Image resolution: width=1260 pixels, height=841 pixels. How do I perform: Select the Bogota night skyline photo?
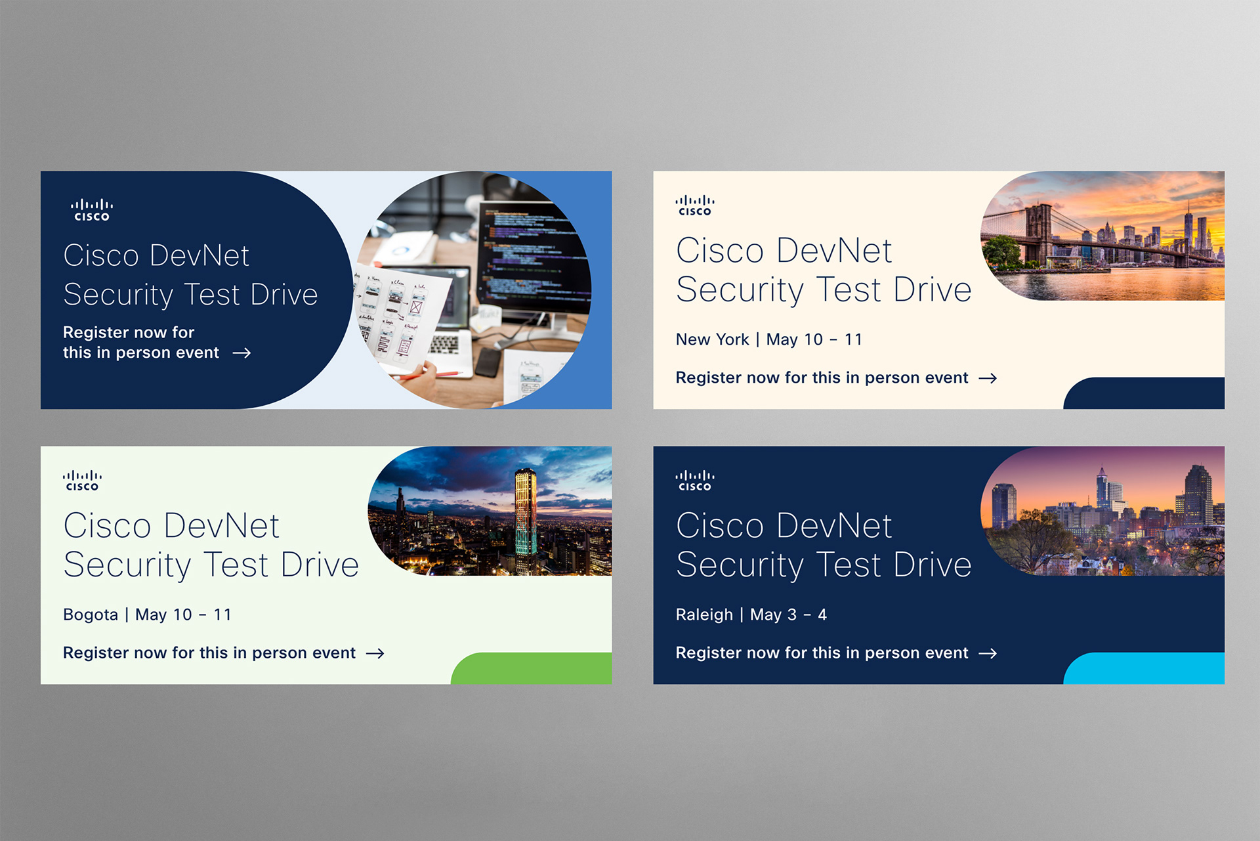point(490,511)
